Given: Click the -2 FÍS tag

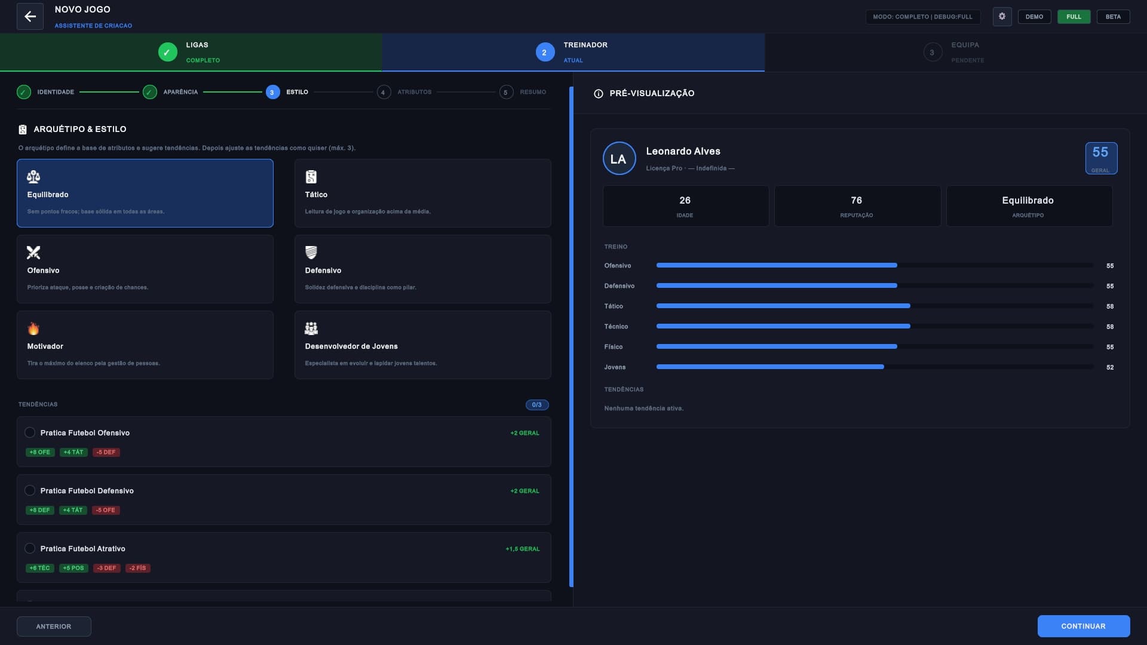Looking at the screenshot, I should tap(138, 568).
